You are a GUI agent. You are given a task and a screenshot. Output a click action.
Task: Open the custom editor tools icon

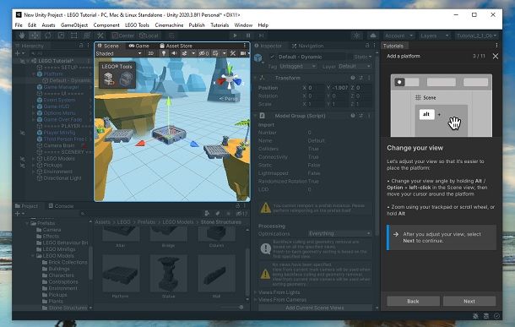(100, 35)
